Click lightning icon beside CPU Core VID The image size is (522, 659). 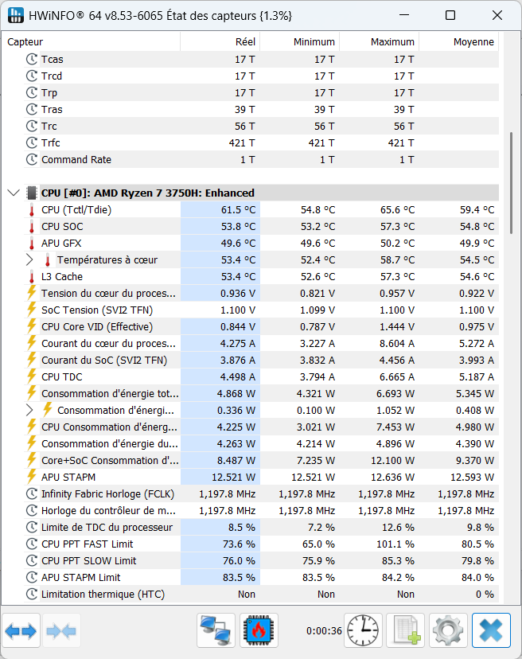click(x=32, y=327)
